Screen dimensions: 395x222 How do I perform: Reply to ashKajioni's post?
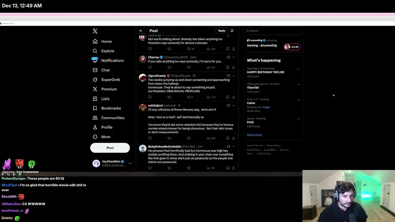coord(150,138)
